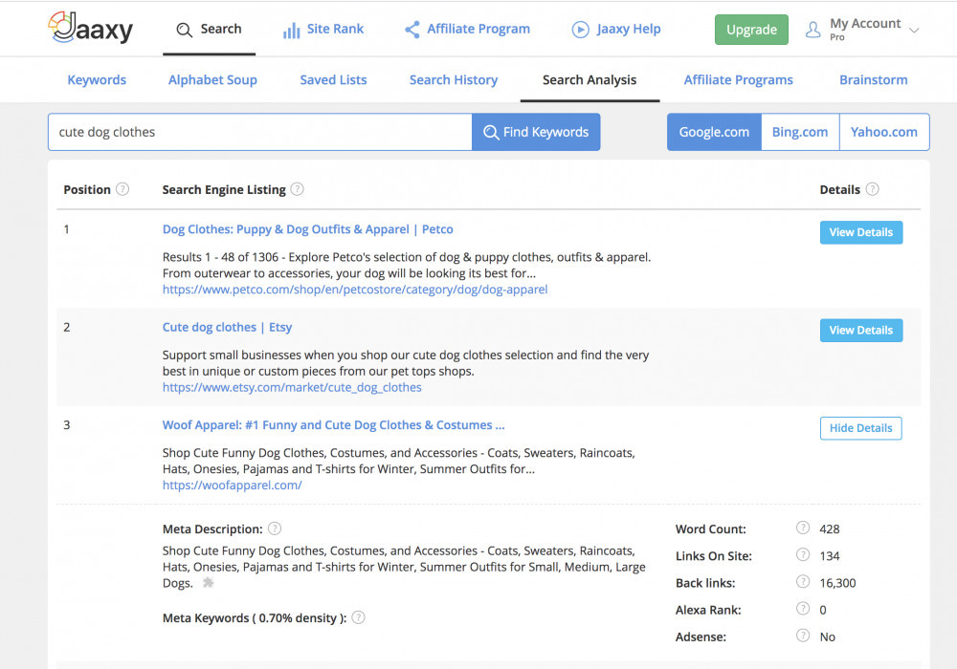Open the Affiliate Program section
The height and width of the screenshot is (669, 957).
[x=468, y=30]
